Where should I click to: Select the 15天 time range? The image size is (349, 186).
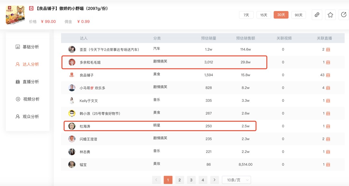264,15
